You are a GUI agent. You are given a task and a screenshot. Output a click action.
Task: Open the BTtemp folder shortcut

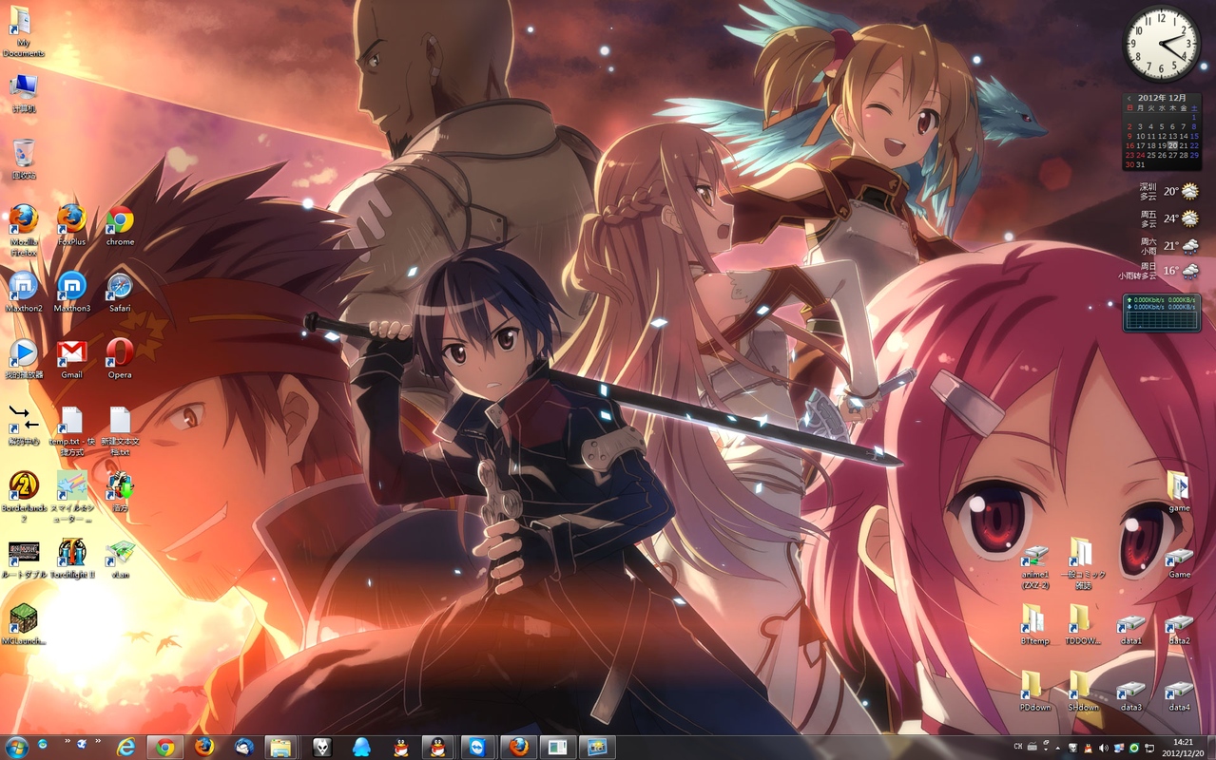pyautogui.click(x=1034, y=624)
